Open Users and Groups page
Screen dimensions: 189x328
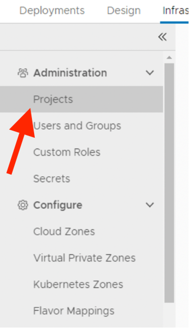point(77,126)
